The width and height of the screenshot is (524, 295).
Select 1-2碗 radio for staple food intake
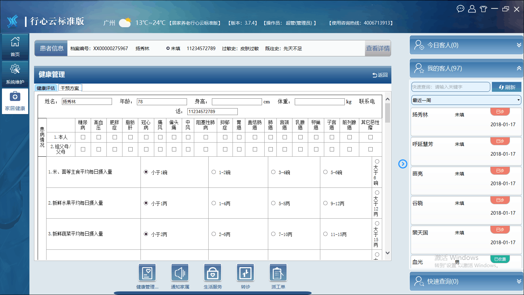point(214,172)
